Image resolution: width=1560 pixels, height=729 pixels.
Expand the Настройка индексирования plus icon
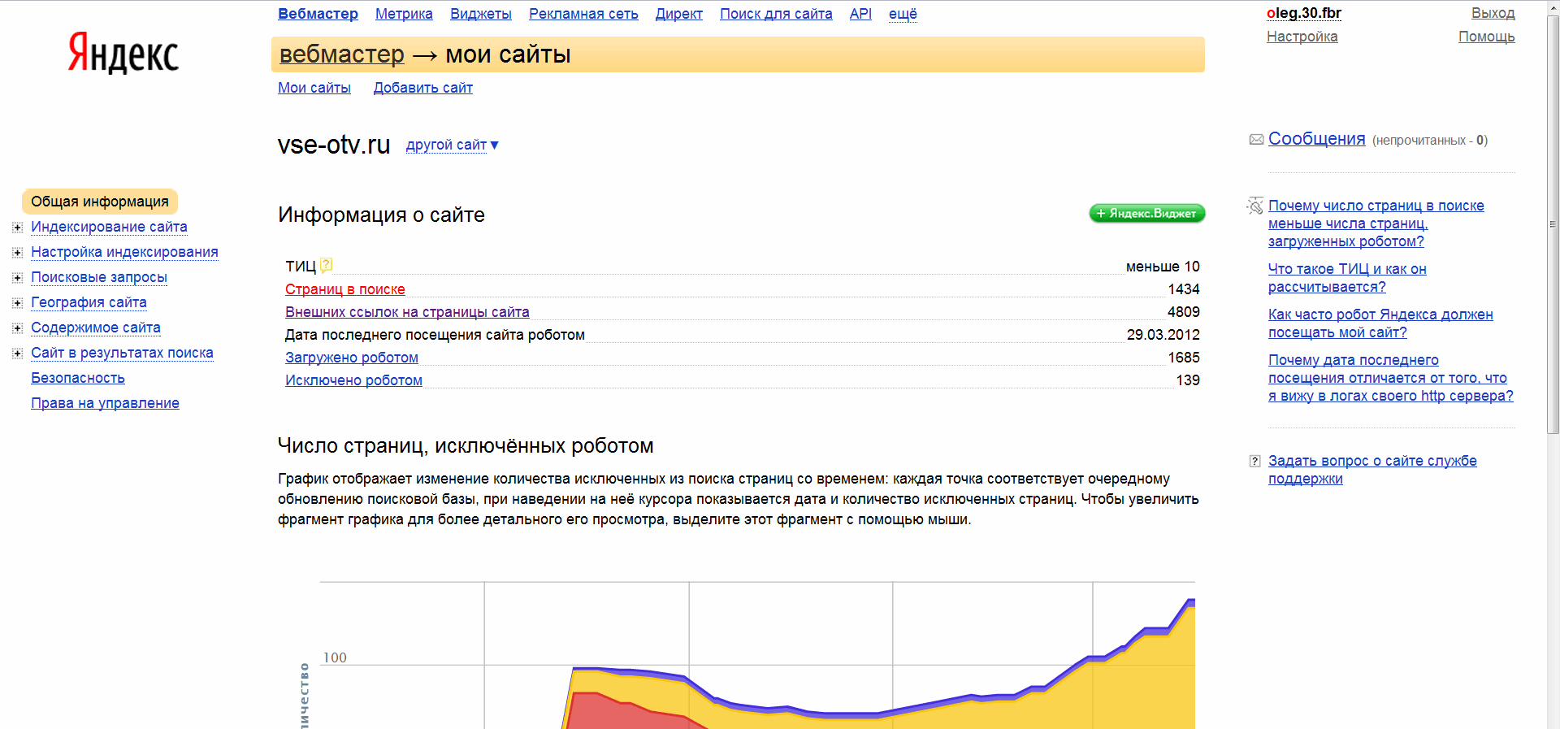(x=17, y=253)
